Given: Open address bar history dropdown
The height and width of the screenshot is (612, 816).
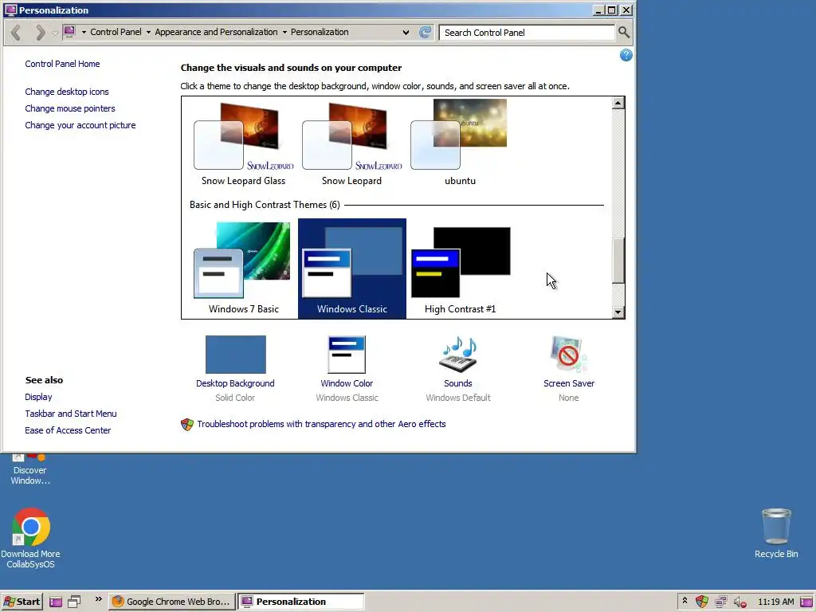Looking at the screenshot, I should pyautogui.click(x=406, y=32).
